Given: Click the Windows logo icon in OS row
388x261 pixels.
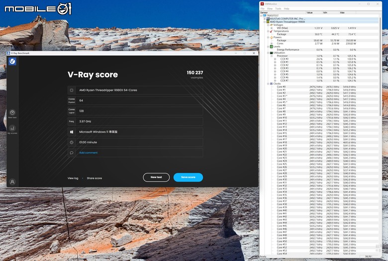Looking at the screenshot, I should 72,132.
